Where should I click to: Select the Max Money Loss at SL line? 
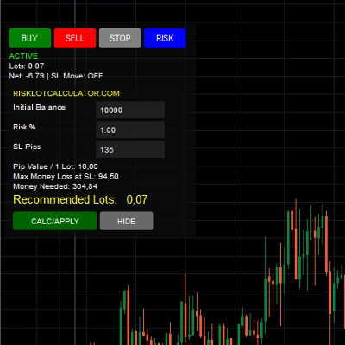point(66,177)
